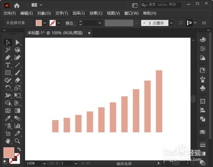Open the 选择(S) menu

[79, 13]
